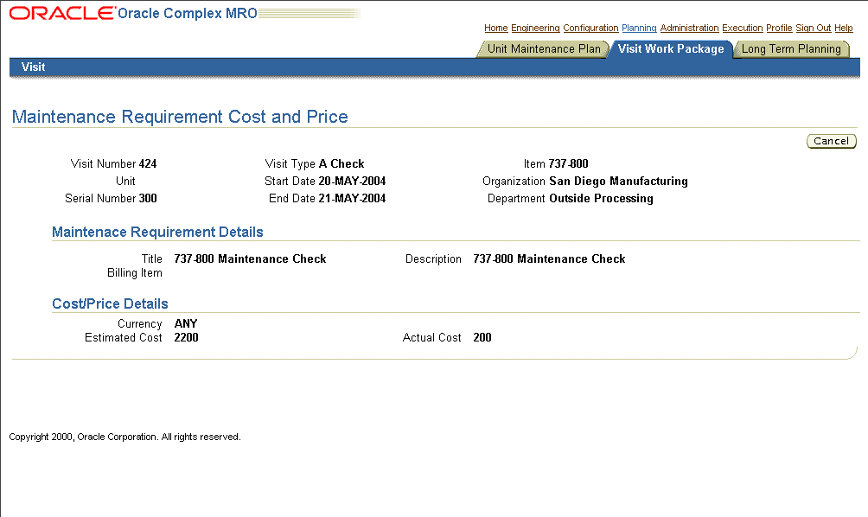Click the copyright notice text

124,437
